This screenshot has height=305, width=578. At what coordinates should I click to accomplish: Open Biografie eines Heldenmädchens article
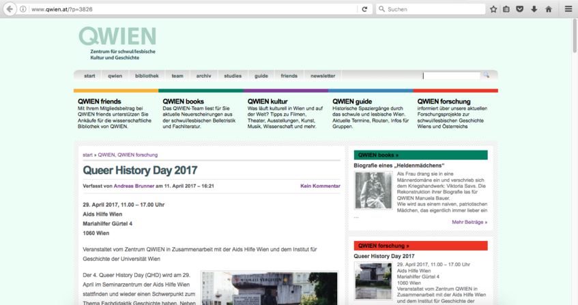point(399,165)
